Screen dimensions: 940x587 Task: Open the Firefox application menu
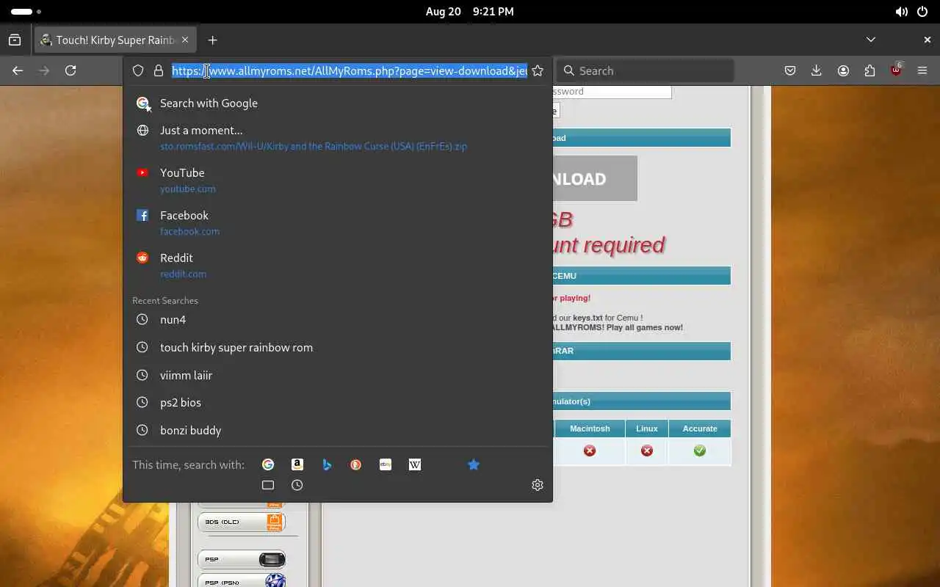[922, 70]
